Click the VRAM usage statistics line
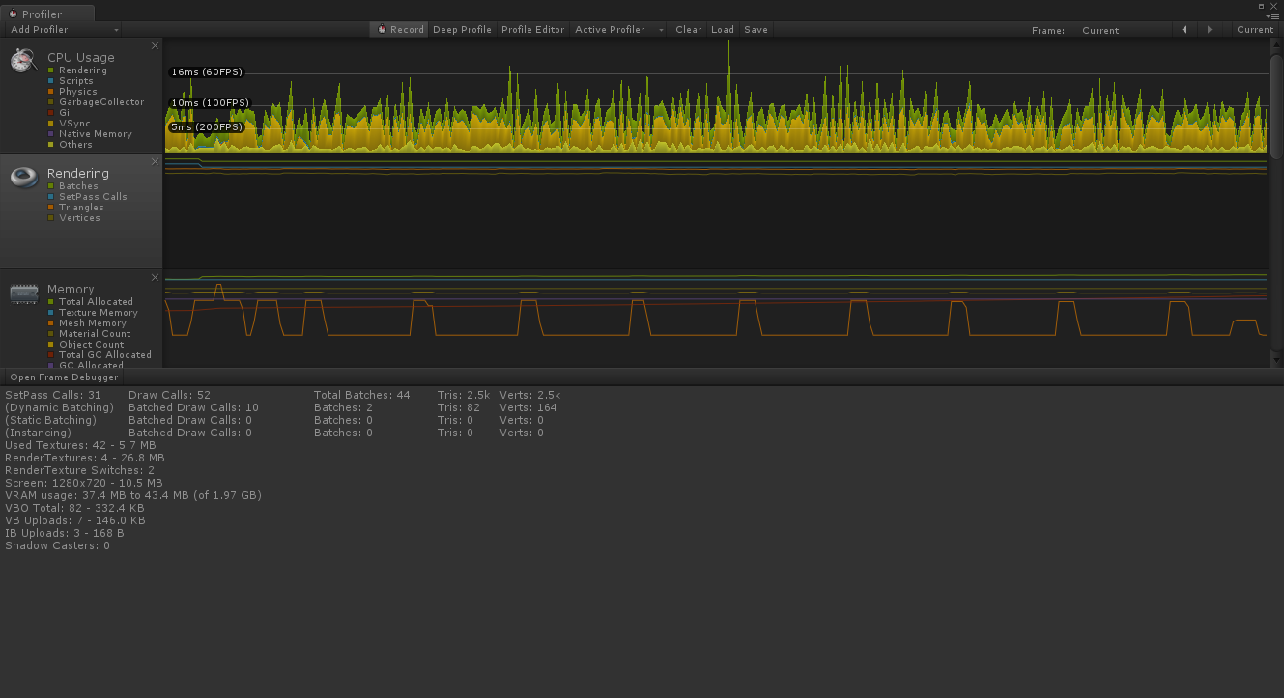This screenshot has height=698, width=1284. [133, 495]
